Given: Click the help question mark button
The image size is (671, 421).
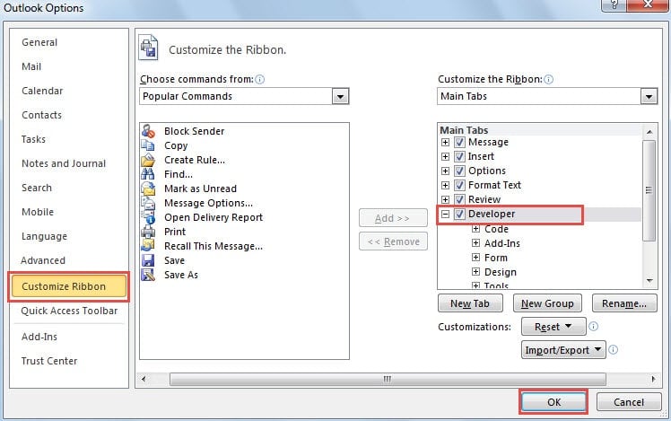Looking at the screenshot, I should point(614,5).
